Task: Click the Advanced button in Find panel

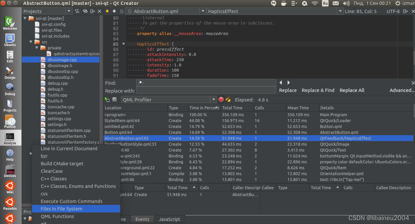Action: [x=401, y=90]
